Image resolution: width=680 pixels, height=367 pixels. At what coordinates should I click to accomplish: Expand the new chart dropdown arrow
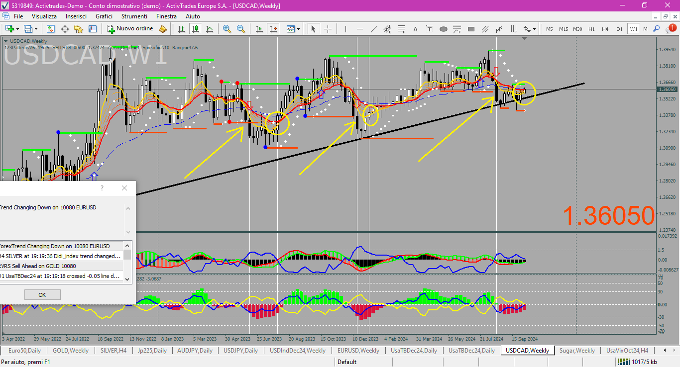pos(18,29)
